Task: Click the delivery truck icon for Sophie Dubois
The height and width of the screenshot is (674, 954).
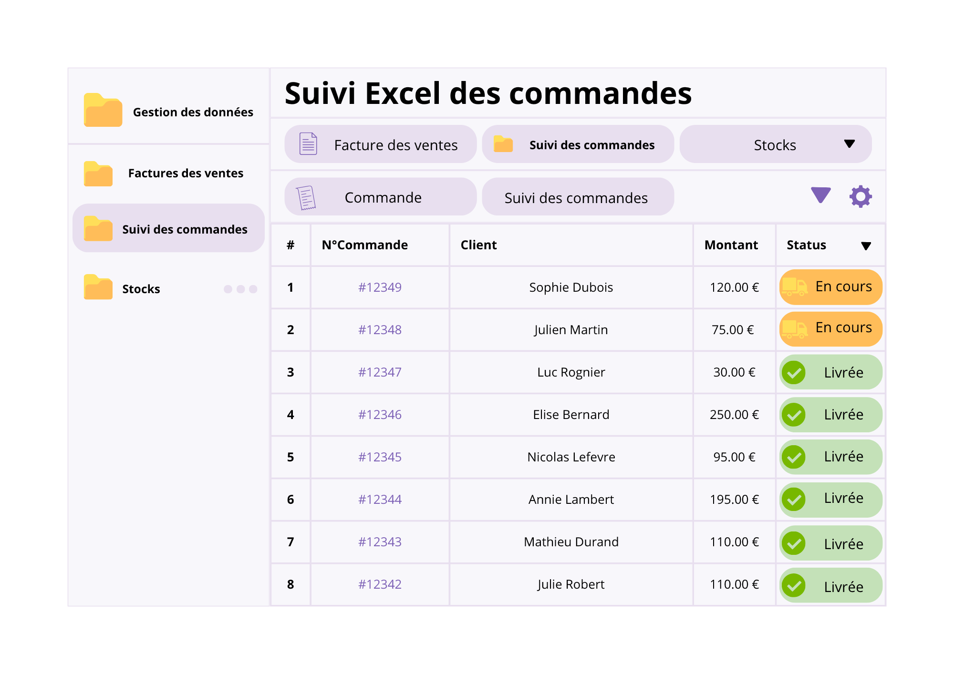Action: pyautogui.click(x=794, y=286)
